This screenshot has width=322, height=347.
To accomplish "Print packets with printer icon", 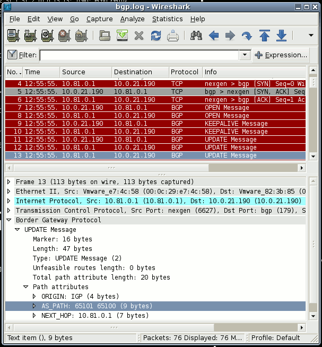I will (173, 36).
